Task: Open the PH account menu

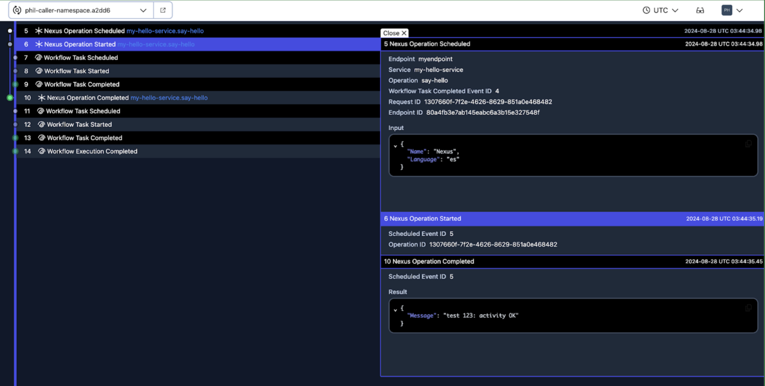Action: 732,10
